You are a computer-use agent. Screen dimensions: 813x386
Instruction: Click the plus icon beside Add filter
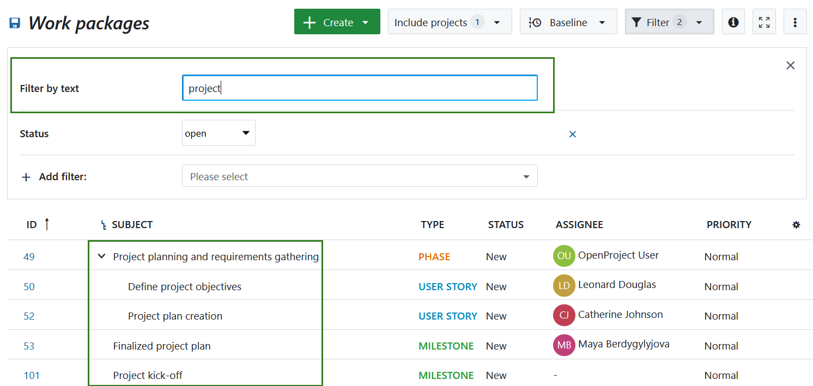26,176
